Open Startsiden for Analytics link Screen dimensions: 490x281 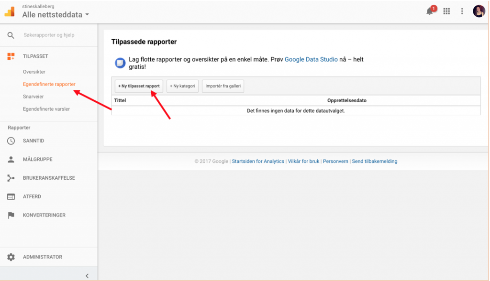[x=258, y=162]
